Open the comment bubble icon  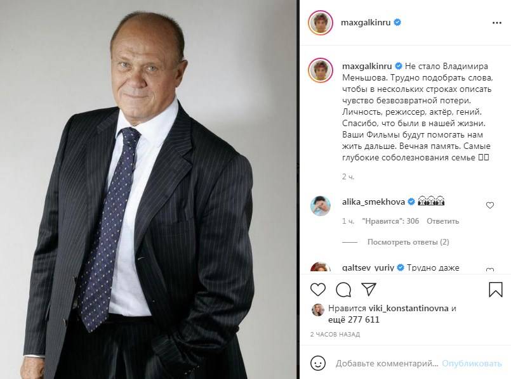click(343, 289)
